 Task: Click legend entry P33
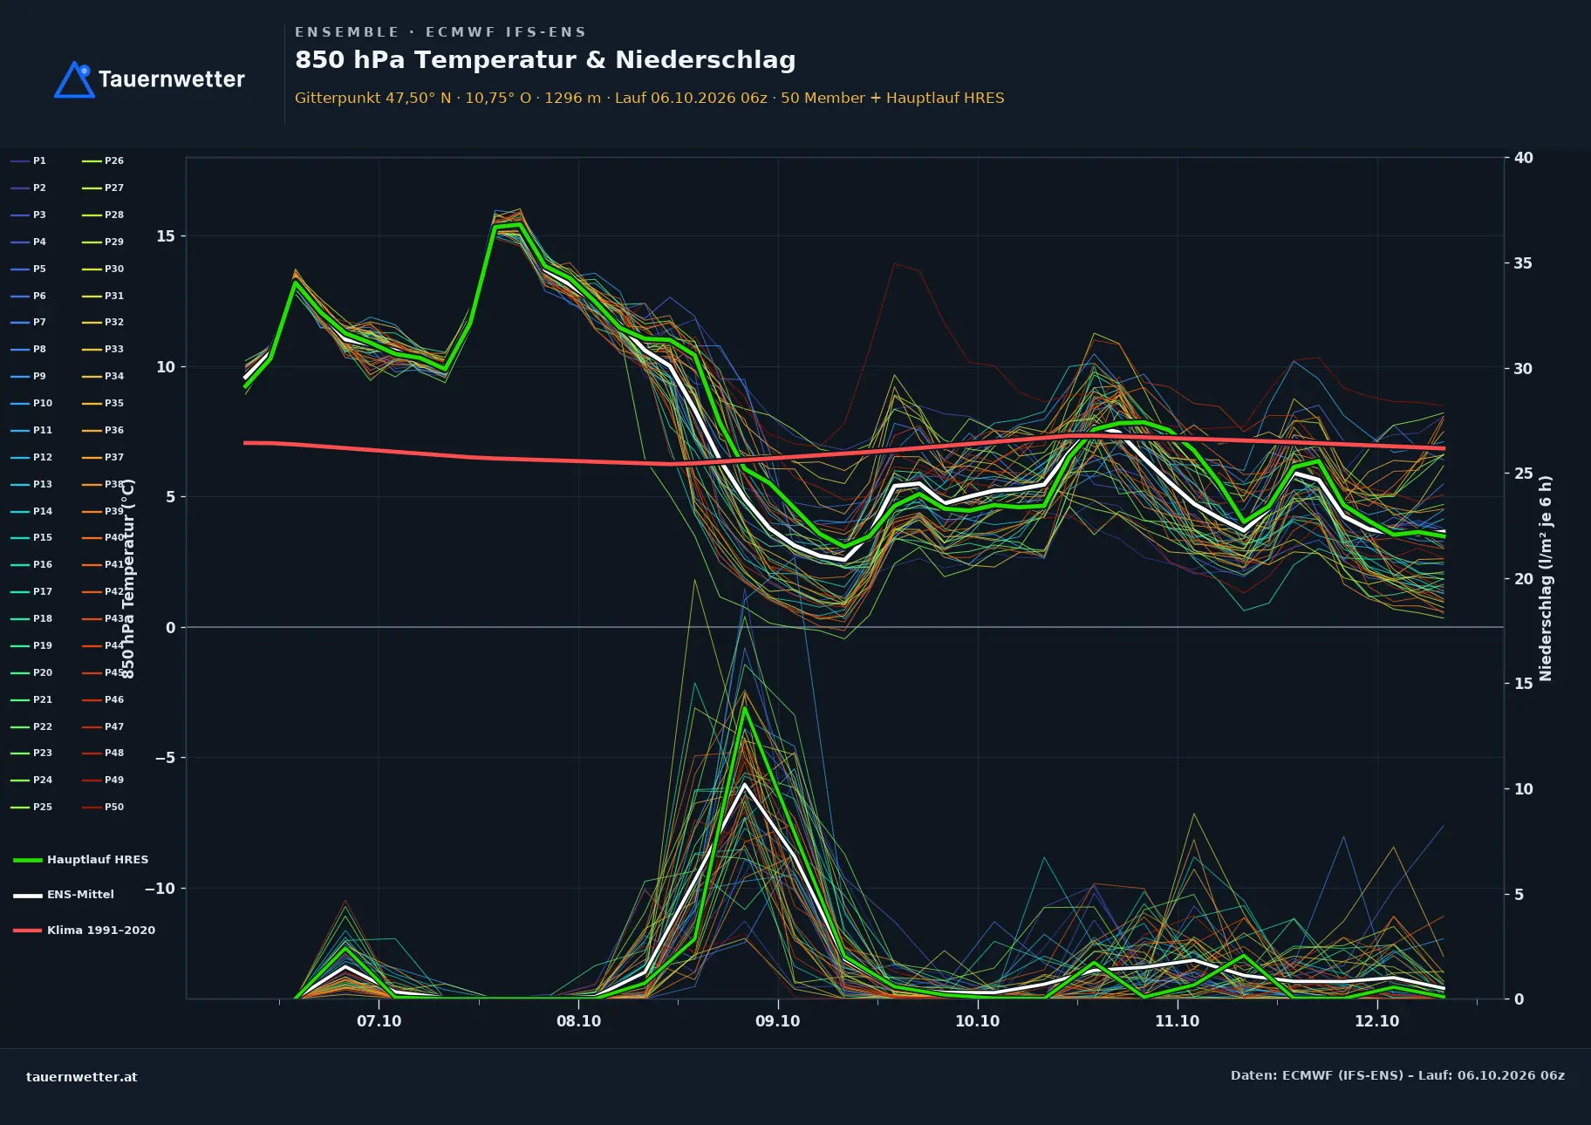[x=103, y=350]
